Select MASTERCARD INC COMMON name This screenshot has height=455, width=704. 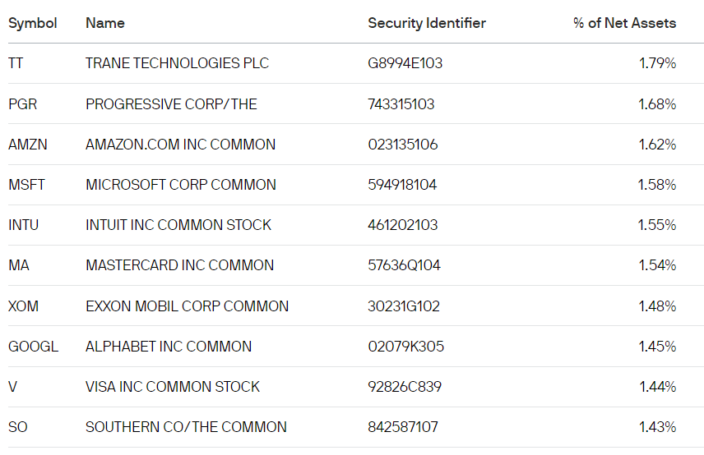tap(180, 265)
